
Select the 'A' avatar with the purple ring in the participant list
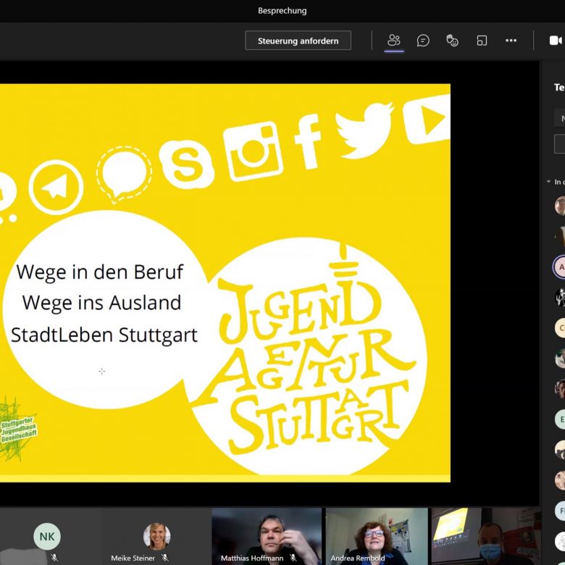pos(560,267)
